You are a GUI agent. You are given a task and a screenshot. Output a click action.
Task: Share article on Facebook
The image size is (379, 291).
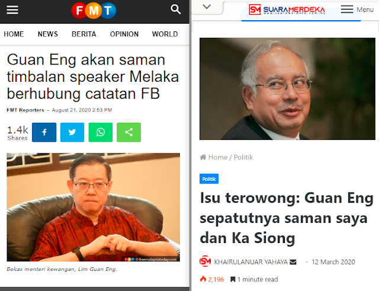[44, 132]
